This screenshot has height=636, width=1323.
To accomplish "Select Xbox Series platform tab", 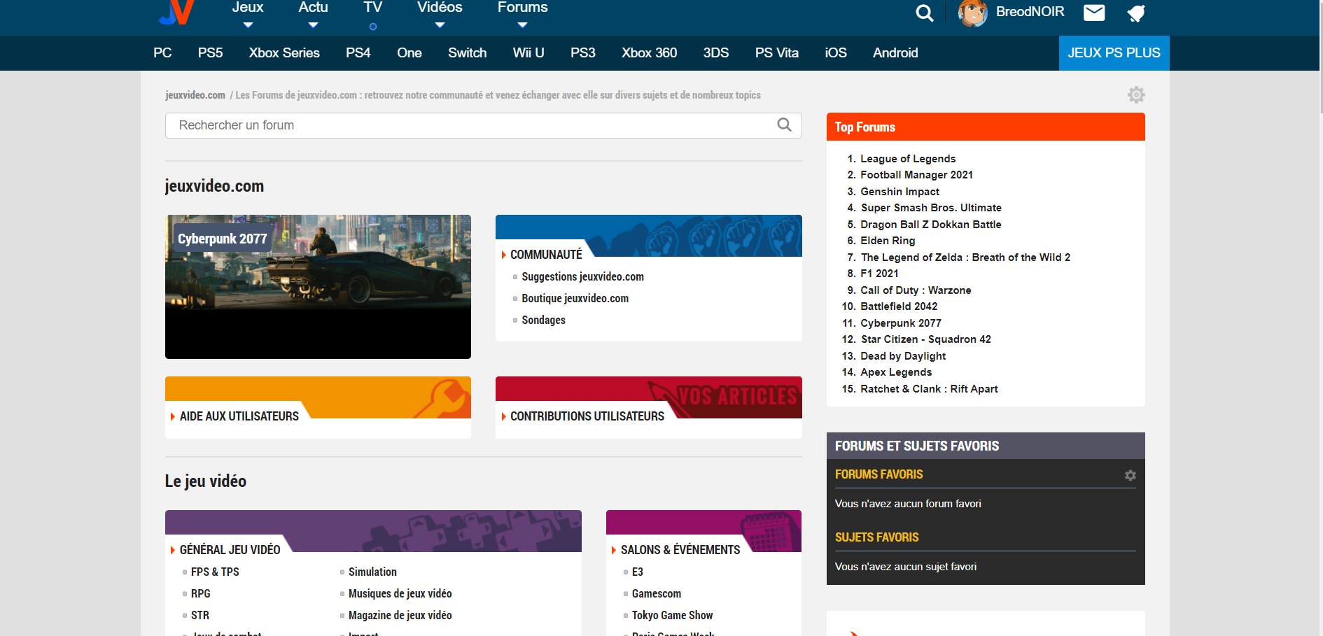I will coord(284,53).
